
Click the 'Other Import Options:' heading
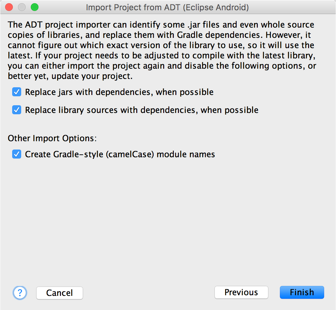[52, 138]
